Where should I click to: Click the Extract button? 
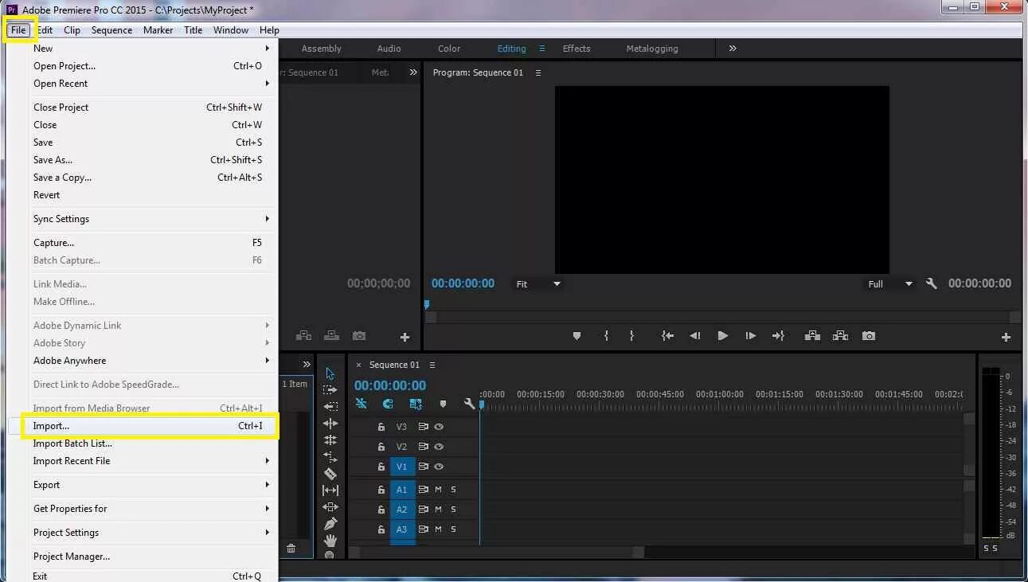(840, 336)
